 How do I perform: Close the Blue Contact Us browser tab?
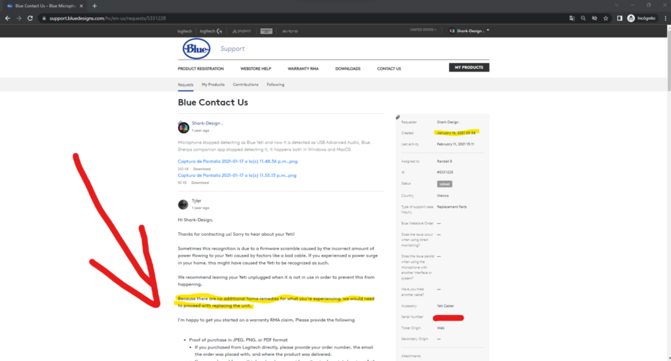tap(81, 6)
